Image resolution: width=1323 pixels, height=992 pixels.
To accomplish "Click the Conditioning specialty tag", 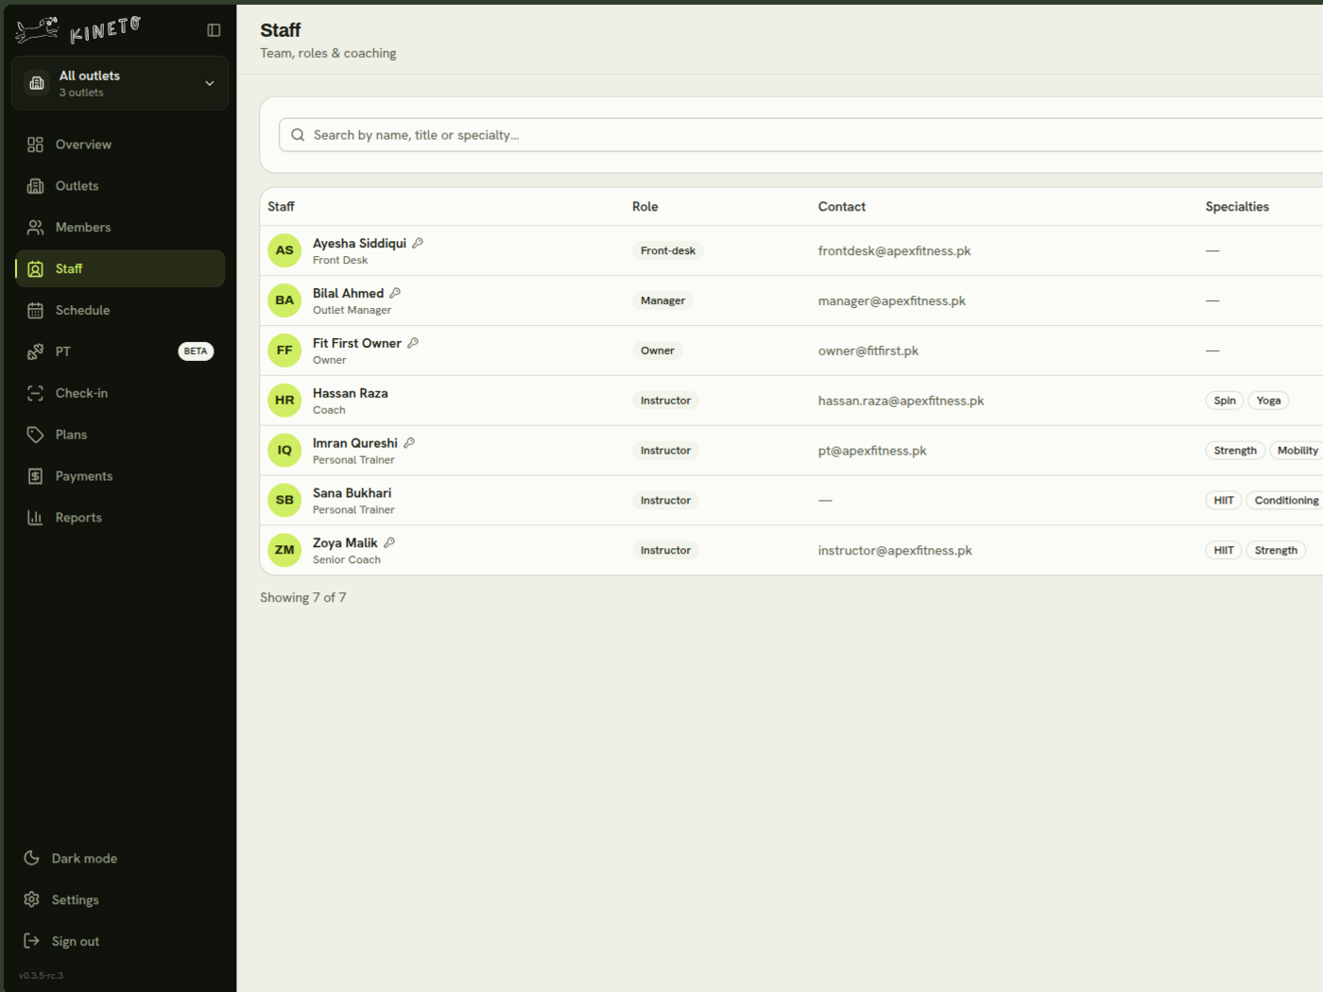I will point(1285,501).
